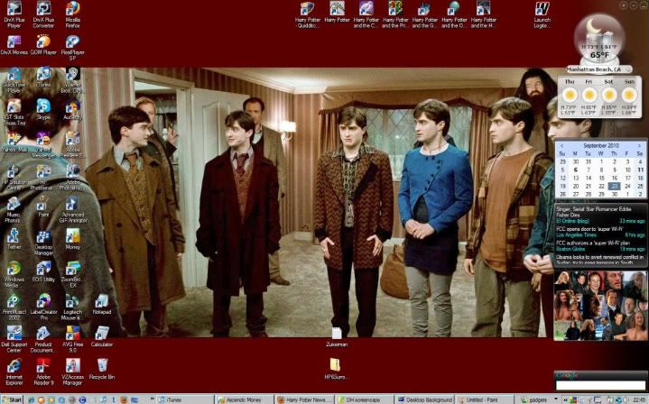
Task: Select Sun forecast in weather gadget
Action: tap(629, 97)
